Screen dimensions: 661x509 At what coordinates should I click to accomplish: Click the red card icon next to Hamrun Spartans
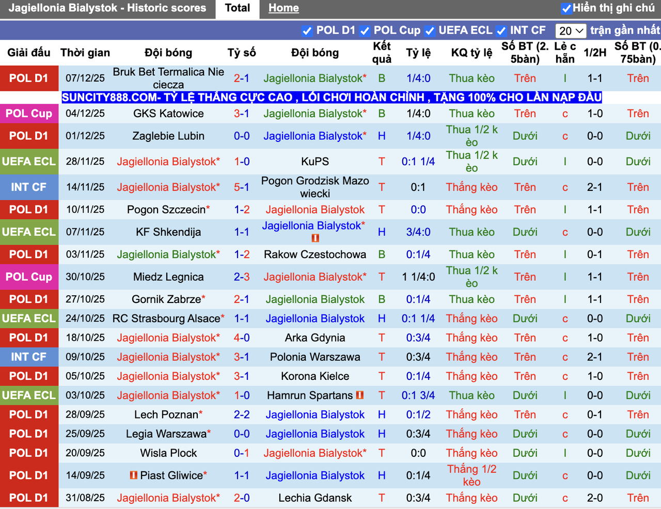pos(360,395)
